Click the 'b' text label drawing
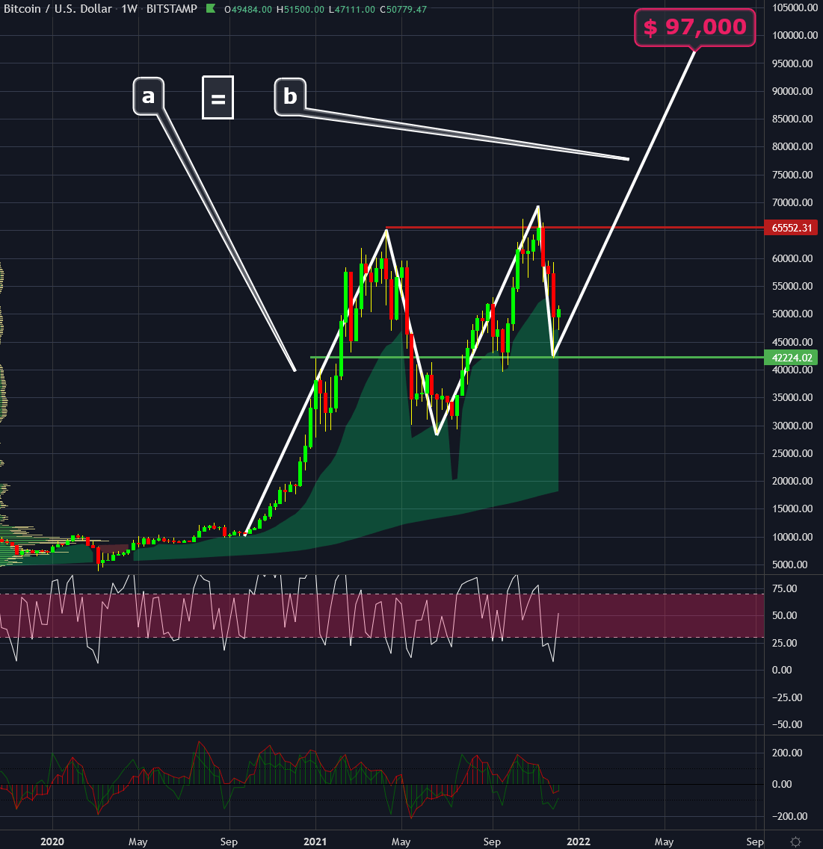 coord(289,96)
